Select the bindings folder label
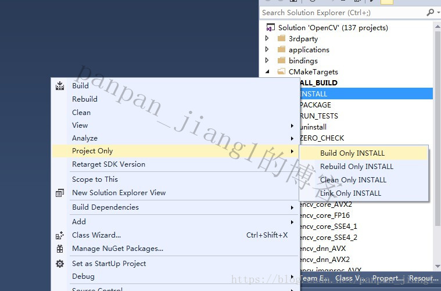The height and width of the screenshot is (291, 441). 303,60
